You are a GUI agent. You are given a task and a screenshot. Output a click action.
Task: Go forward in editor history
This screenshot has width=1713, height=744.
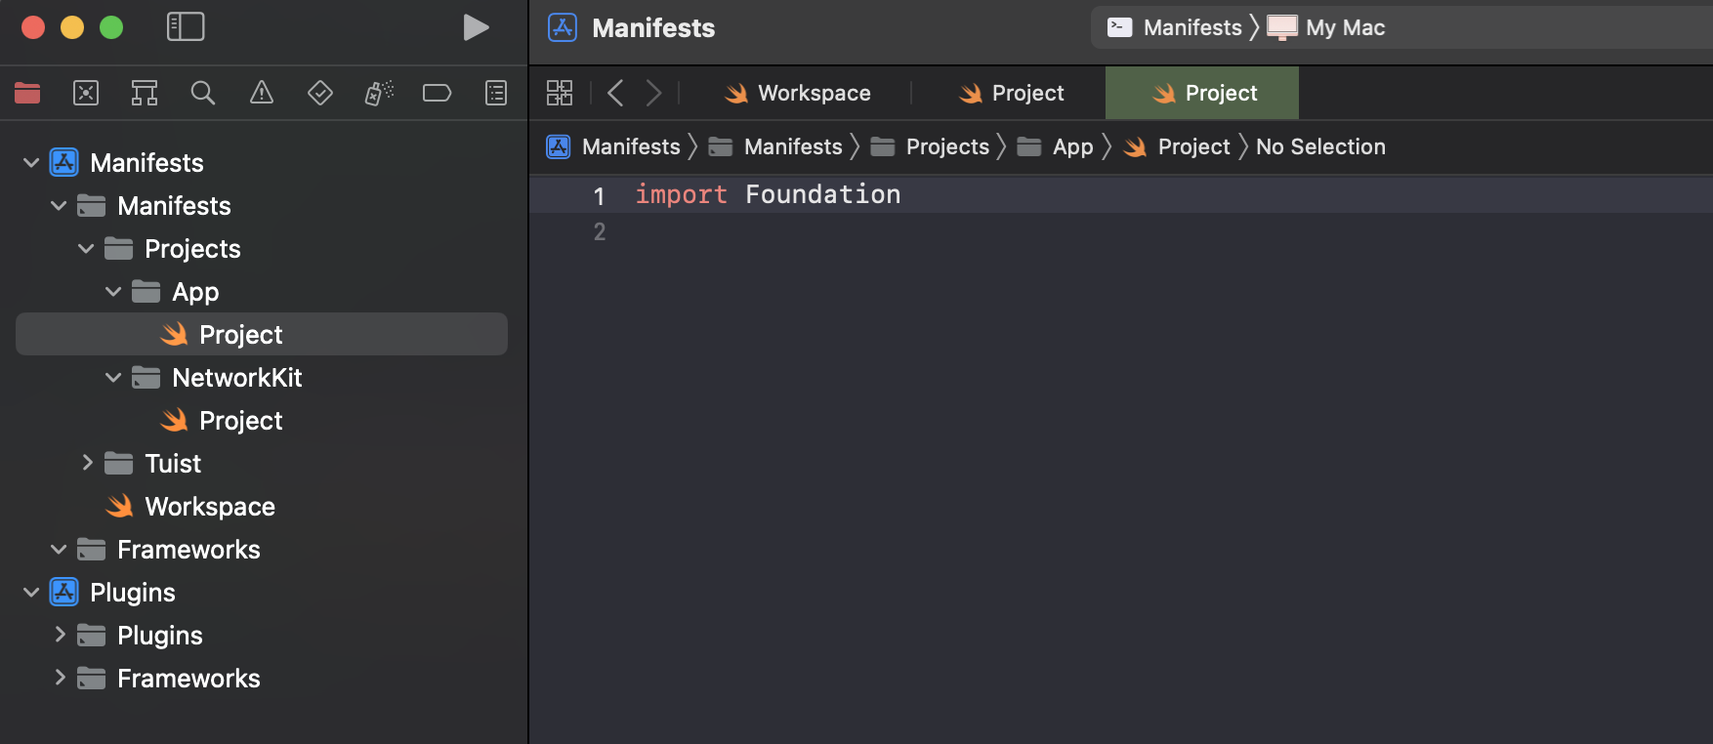click(x=653, y=93)
